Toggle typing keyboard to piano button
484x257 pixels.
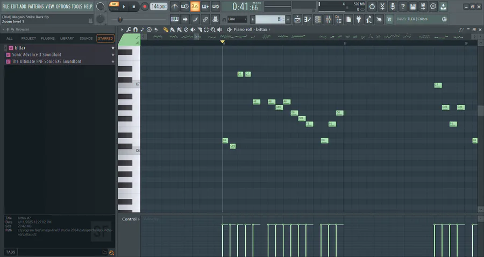175,19
